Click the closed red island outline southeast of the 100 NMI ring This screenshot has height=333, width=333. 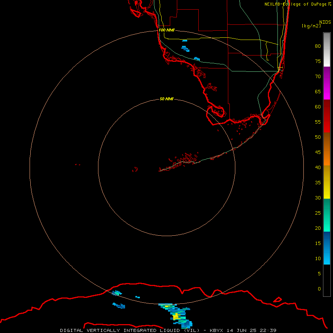tap(277, 300)
